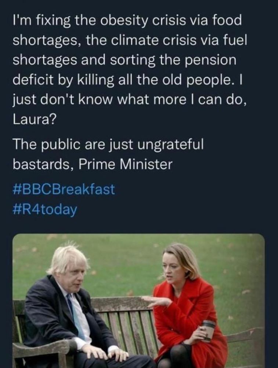
Task: Open the #BBCBreakfast hashtag
Action: 64,190
